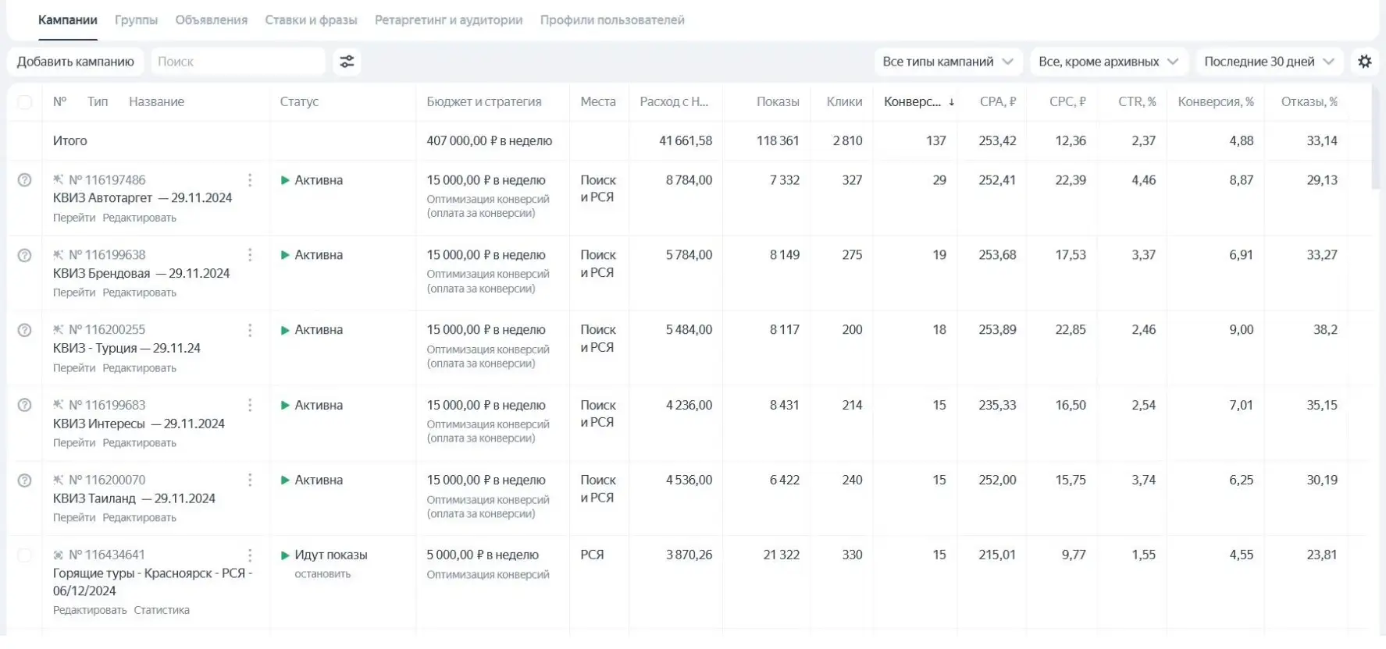Switch to the Группы tab
The width and height of the screenshot is (1386, 649).
click(x=136, y=20)
